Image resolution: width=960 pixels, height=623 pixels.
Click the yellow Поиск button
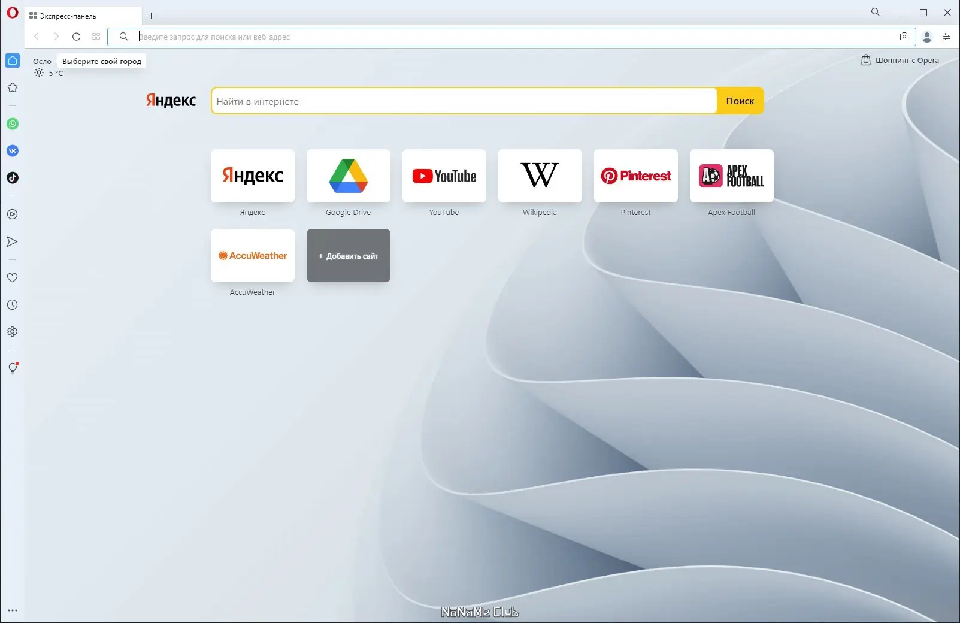(740, 101)
